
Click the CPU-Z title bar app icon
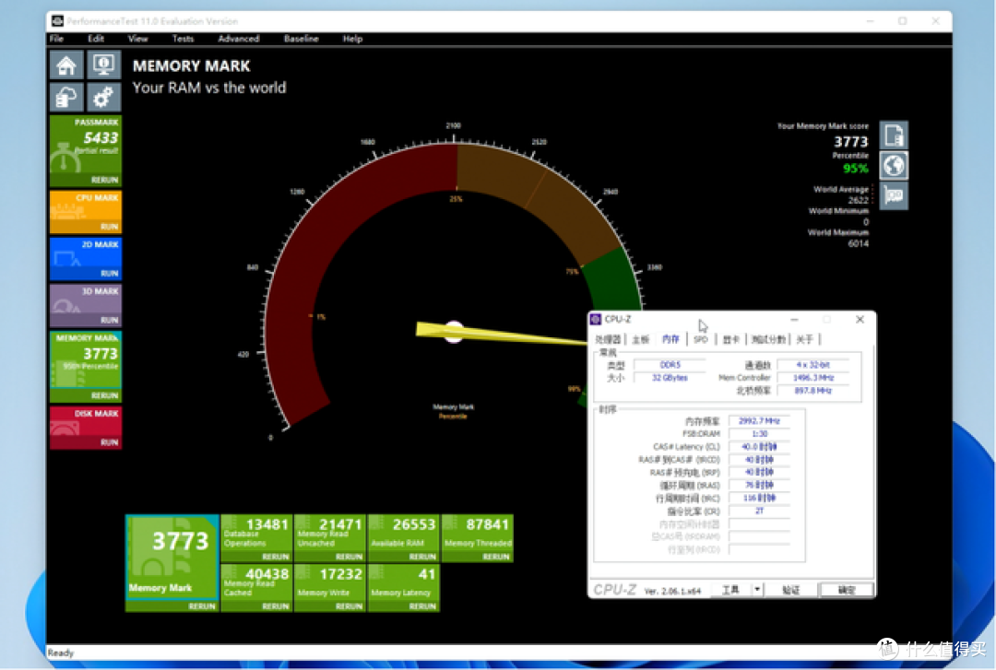596,319
